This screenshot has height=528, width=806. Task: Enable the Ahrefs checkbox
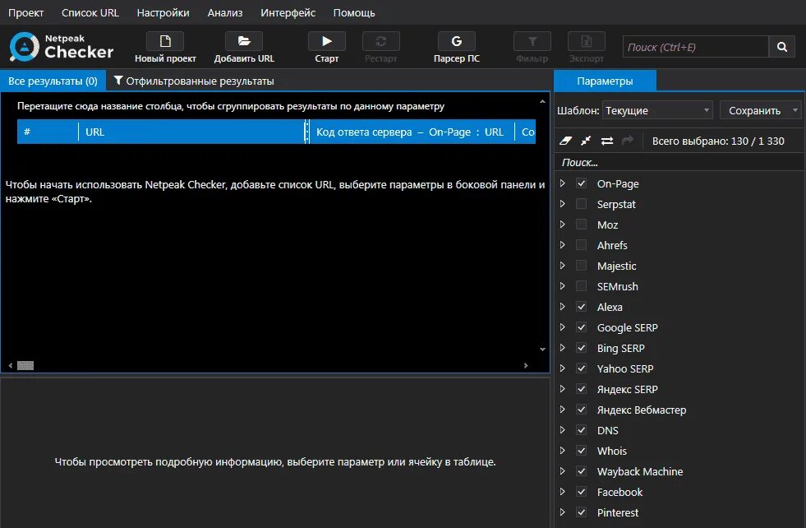point(582,245)
